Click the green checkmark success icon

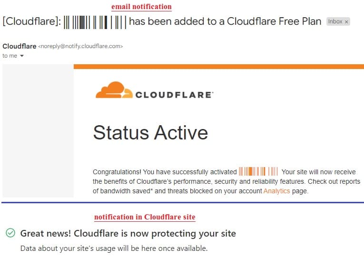[x=10, y=233]
